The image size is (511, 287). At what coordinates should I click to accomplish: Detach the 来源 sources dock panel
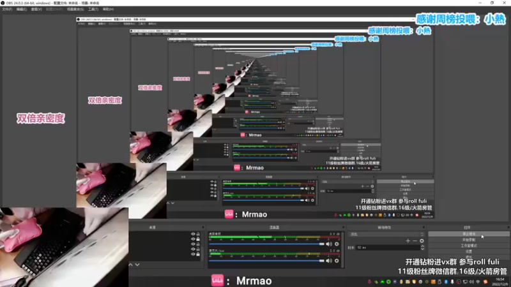coord(203,228)
